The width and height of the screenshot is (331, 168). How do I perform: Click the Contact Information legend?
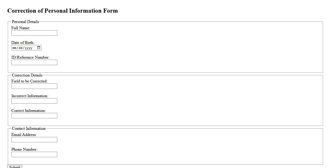click(x=29, y=128)
